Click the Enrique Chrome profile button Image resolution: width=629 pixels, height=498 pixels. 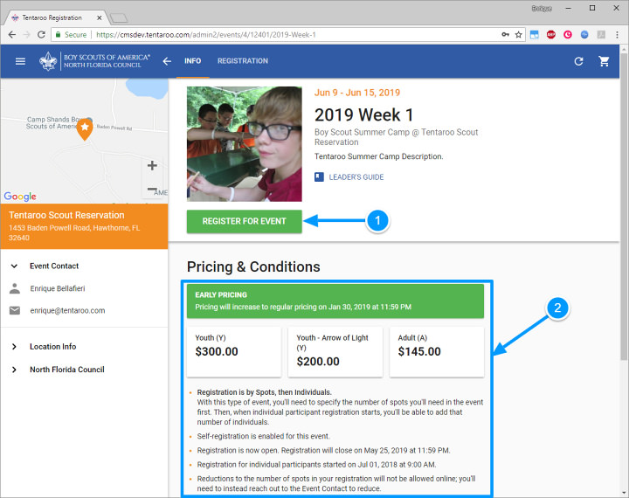point(542,8)
